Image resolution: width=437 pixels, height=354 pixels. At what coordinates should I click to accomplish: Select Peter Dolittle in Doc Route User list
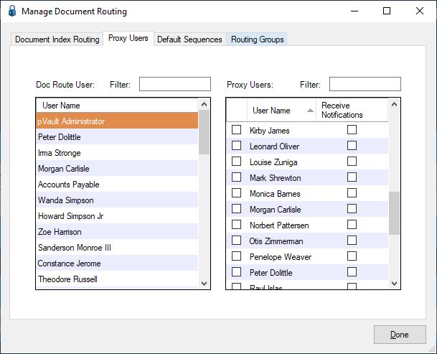117,136
